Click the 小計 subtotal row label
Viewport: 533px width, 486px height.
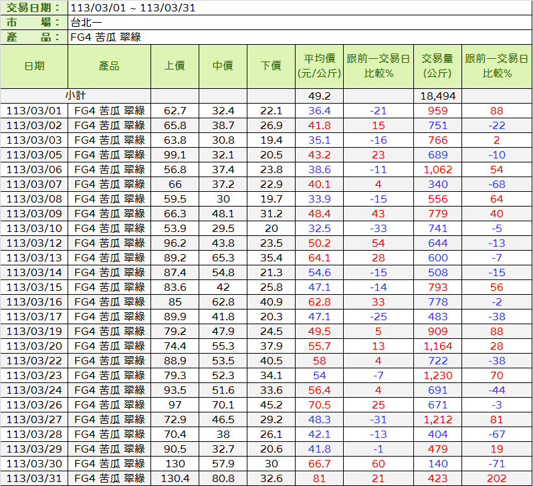tap(75, 96)
